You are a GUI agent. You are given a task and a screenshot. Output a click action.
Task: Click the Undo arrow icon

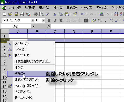(83, 14)
